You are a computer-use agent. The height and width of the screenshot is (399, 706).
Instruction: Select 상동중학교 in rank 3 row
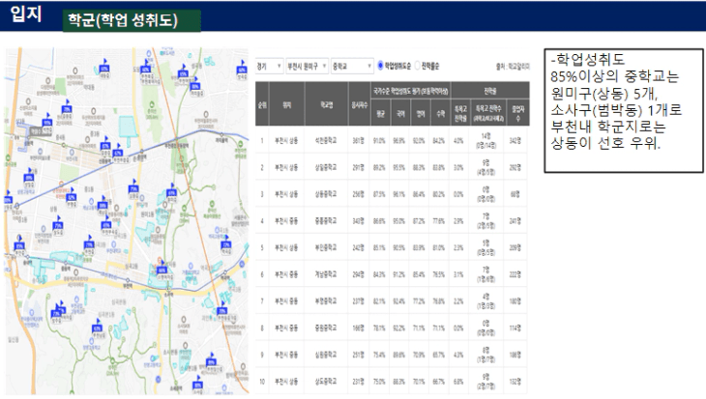pyautogui.click(x=326, y=194)
